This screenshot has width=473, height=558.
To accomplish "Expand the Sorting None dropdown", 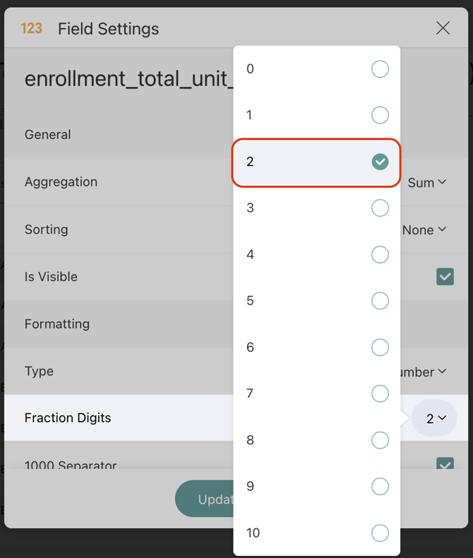I will 424,230.
